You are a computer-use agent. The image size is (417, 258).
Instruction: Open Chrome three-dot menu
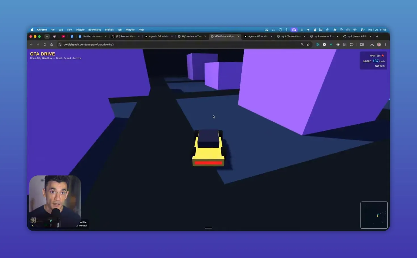pyautogui.click(x=386, y=45)
